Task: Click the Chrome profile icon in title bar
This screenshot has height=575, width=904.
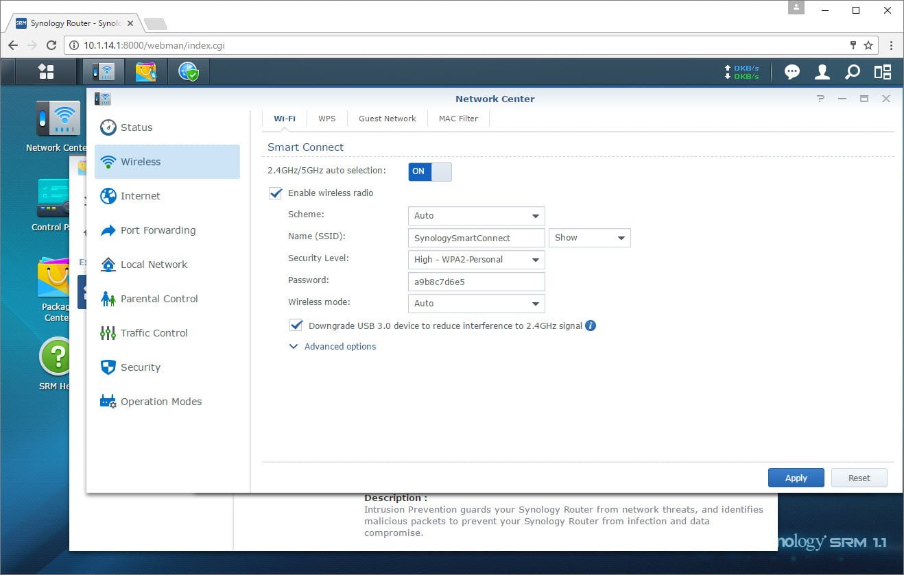Action: tap(796, 8)
